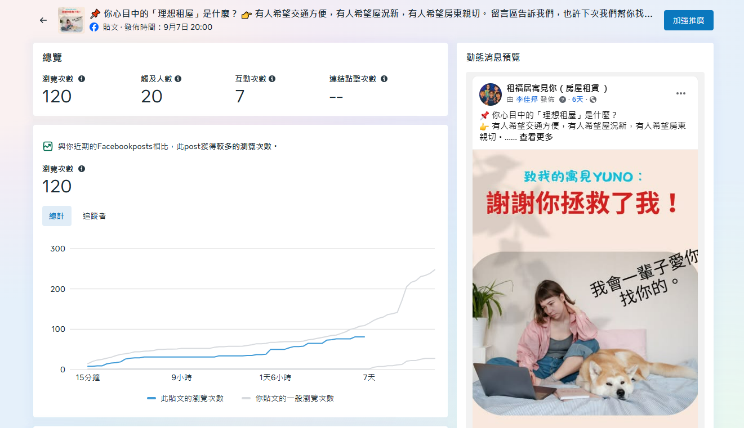Click the 加強推廣 button

(688, 20)
